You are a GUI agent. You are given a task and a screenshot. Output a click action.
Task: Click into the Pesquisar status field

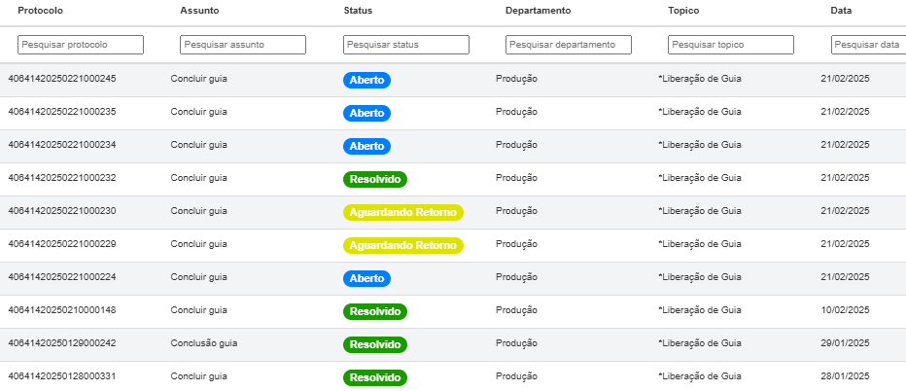[406, 45]
